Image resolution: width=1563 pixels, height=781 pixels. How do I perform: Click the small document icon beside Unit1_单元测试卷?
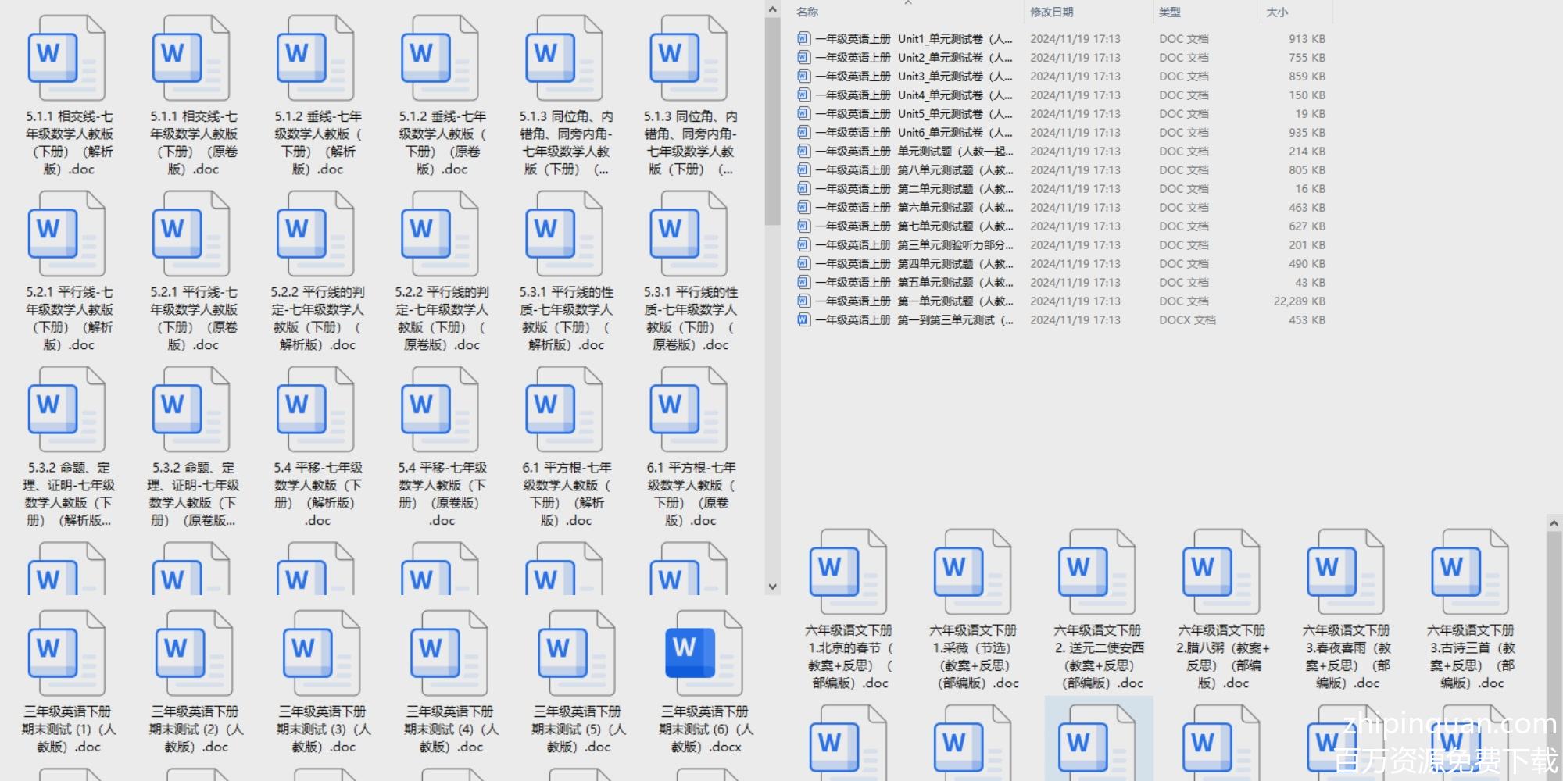tap(803, 38)
